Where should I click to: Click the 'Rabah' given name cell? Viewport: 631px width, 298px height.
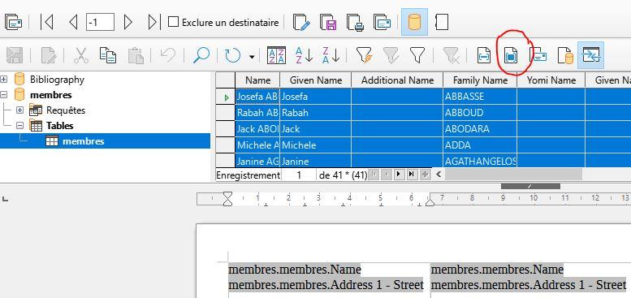[316, 113]
